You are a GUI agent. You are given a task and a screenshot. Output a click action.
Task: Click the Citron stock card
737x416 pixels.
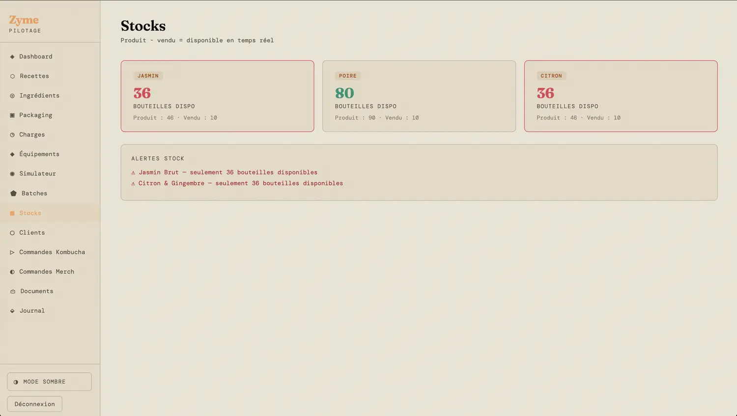pyautogui.click(x=621, y=96)
